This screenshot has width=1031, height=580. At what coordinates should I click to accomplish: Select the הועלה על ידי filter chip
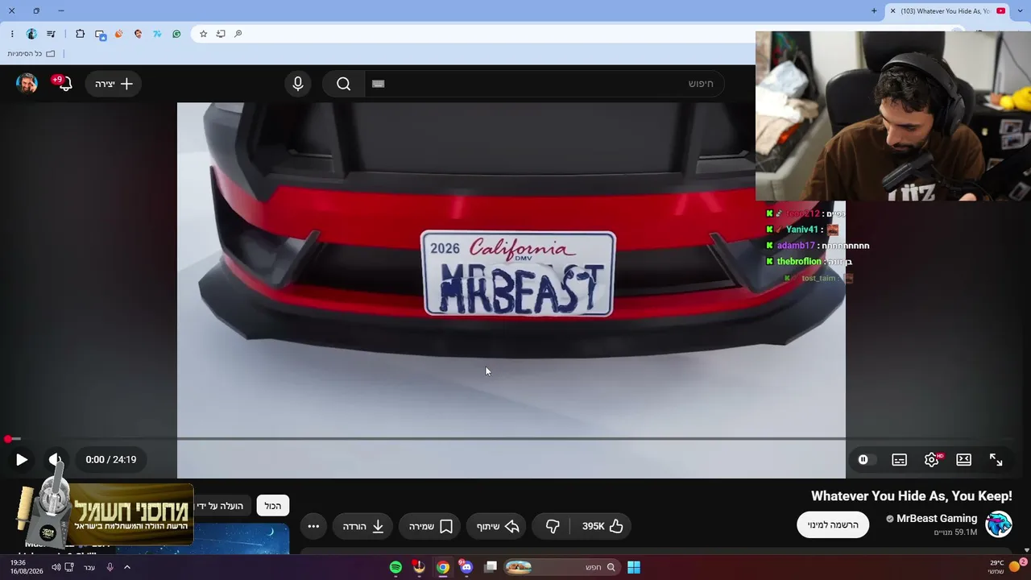221,506
